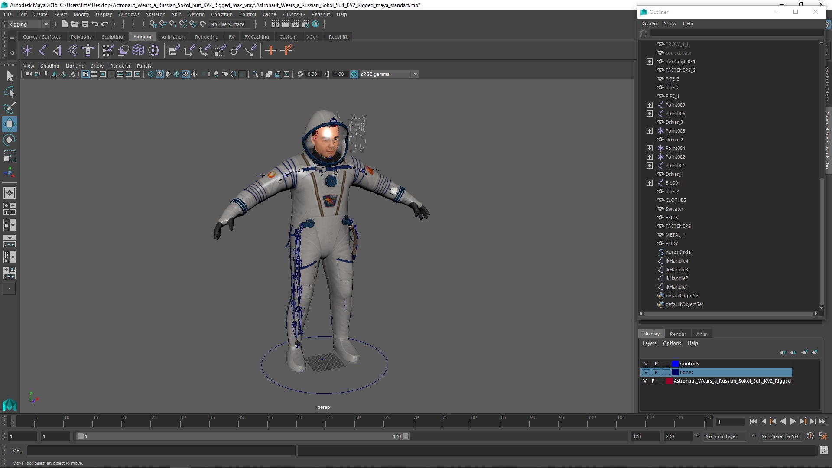Viewport: 832px width, 468px height.
Task: Expand the Bip001 node
Action: pos(649,183)
